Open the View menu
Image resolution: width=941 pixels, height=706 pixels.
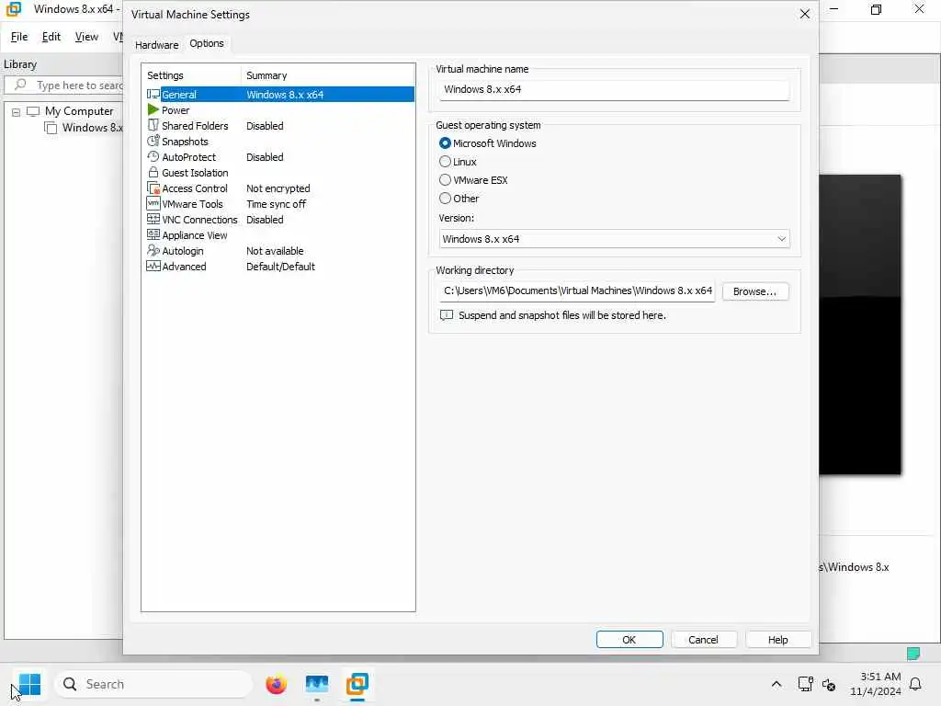pyautogui.click(x=86, y=37)
